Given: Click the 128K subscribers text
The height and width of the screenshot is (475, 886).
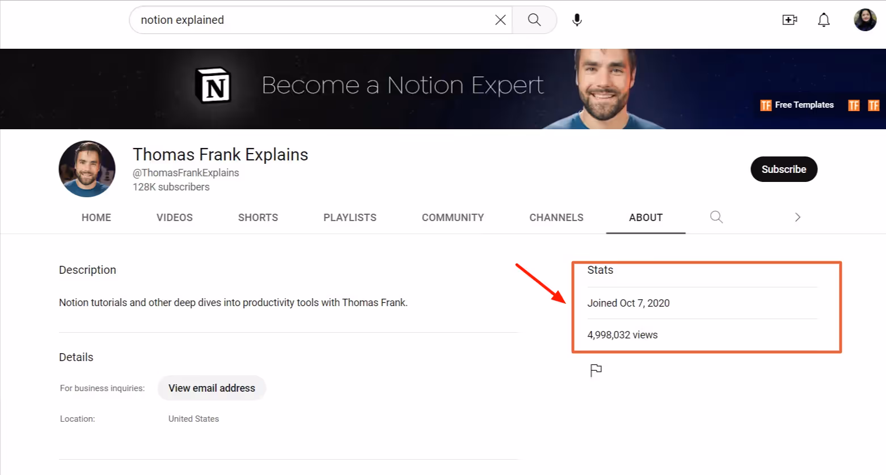Looking at the screenshot, I should tap(171, 187).
